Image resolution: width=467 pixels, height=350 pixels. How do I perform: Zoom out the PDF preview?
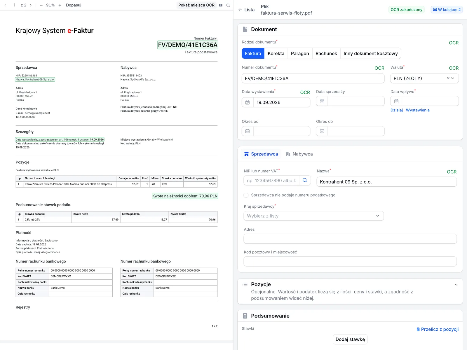click(x=41, y=5)
